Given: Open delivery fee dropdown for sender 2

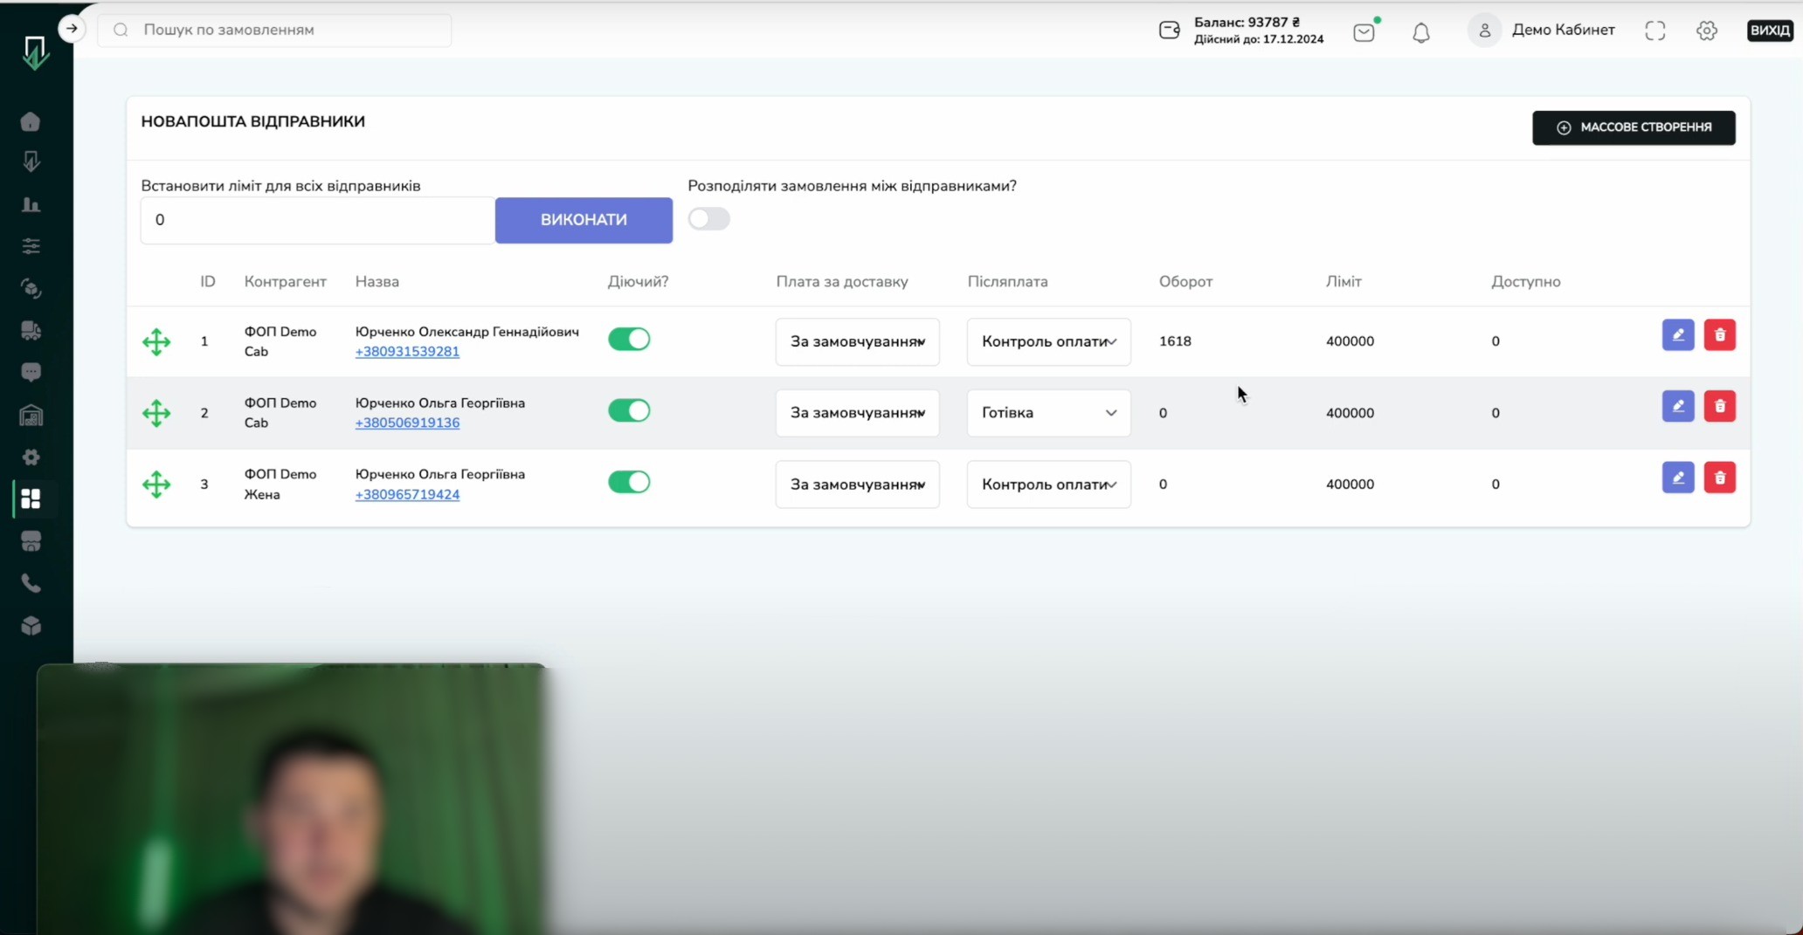Looking at the screenshot, I should (x=857, y=413).
